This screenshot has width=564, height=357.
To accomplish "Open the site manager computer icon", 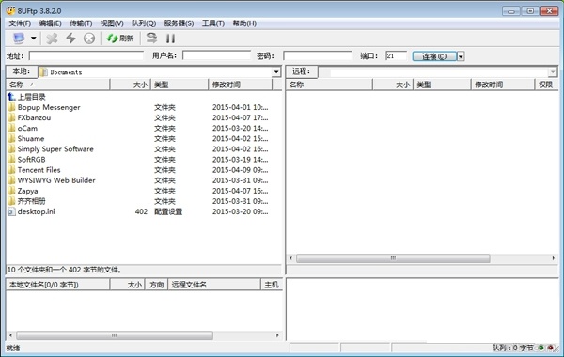I will (x=19, y=39).
